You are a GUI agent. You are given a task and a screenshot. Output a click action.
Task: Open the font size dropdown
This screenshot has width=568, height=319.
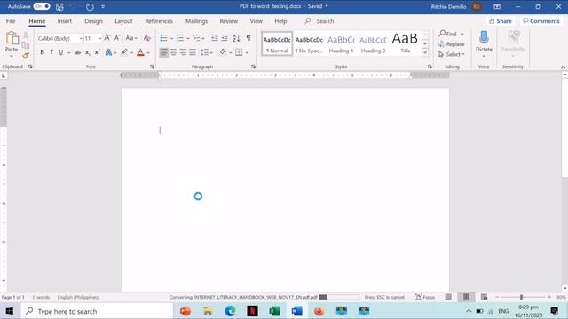coord(100,38)
